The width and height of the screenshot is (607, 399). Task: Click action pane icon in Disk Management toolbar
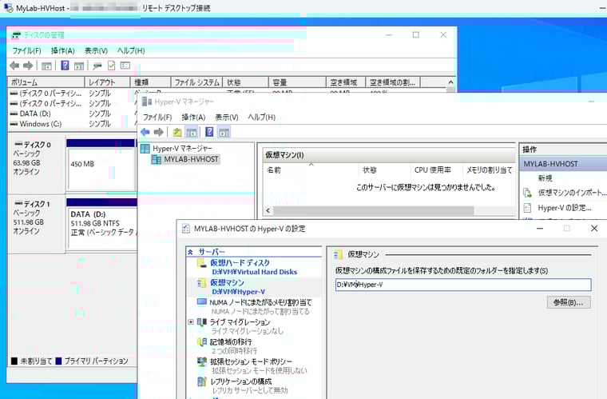(79, 66)
